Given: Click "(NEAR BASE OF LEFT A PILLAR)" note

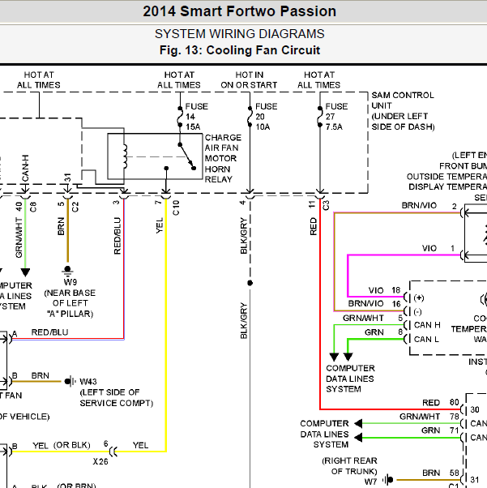Looking at the screenshot, I should coord(70,303).
